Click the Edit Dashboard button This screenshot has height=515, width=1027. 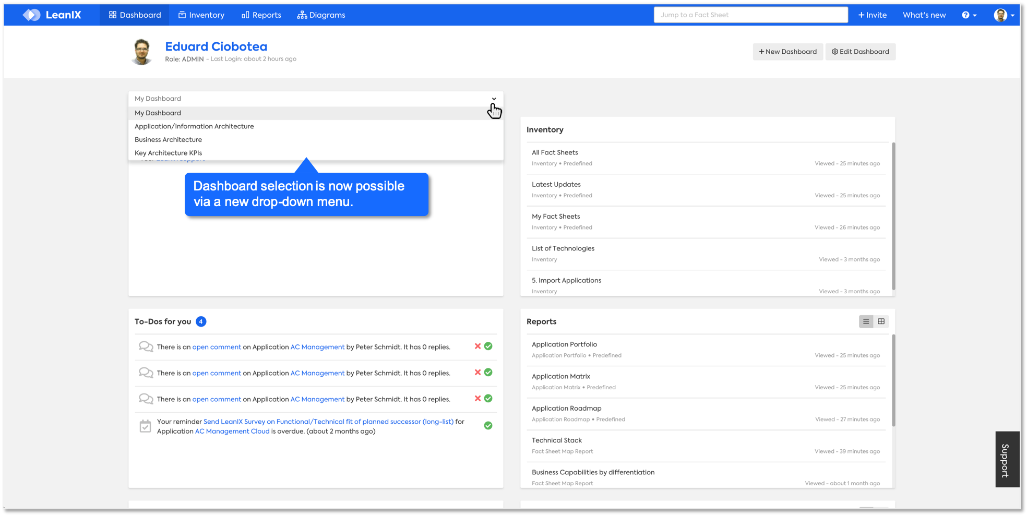pyautogui.click(x=860, y=52)
